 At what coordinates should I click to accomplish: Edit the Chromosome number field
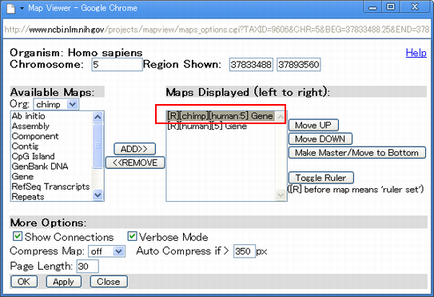[x=117, y=65]
